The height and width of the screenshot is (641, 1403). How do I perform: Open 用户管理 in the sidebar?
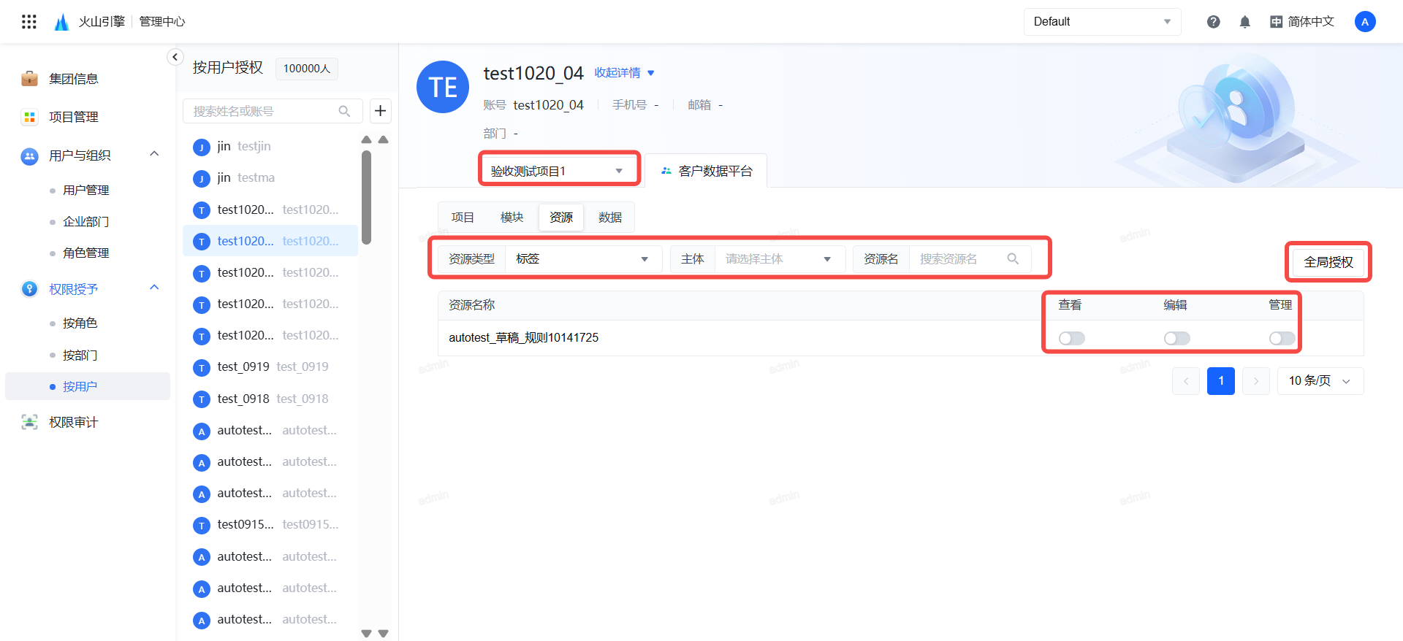(86, 190)
